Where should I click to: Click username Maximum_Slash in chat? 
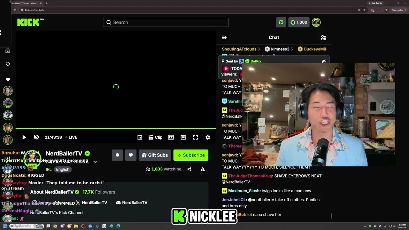click(x=244, y=191)
